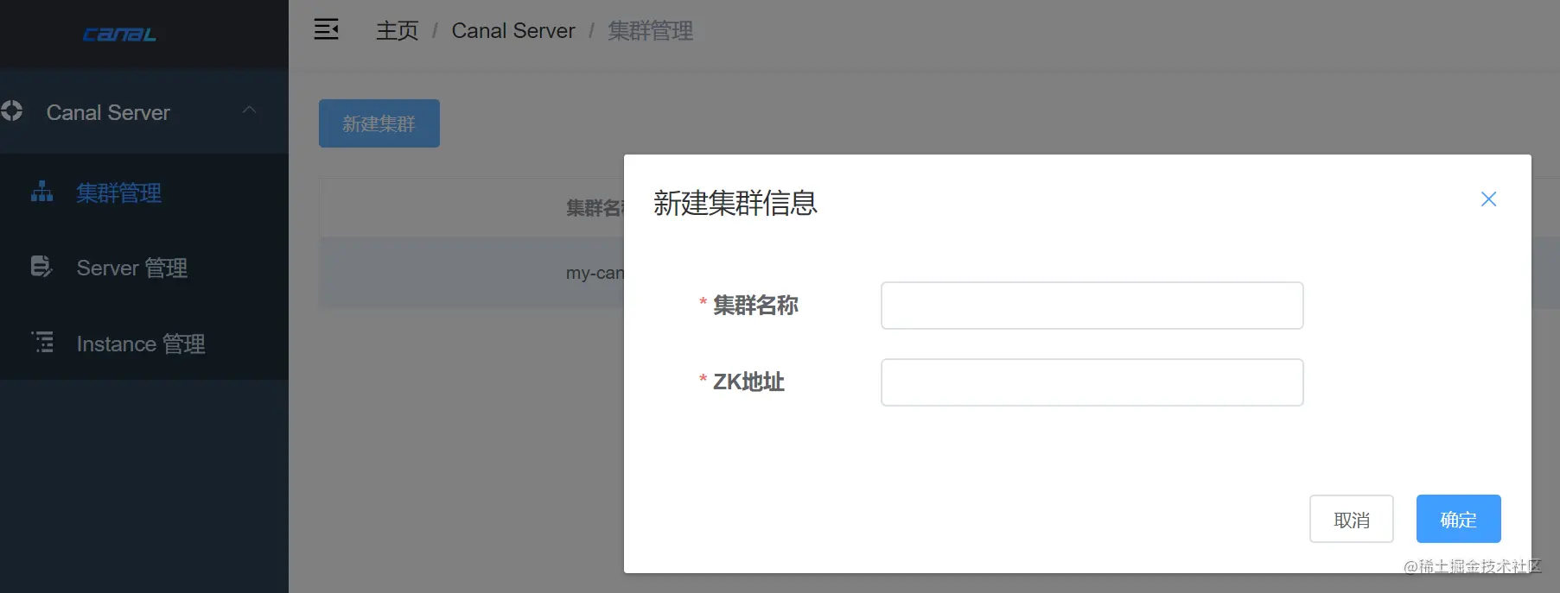Focus the 集群名称 input field
Image resolution: width=1560 pixels, height=593 pixels.
(1092, 306)
